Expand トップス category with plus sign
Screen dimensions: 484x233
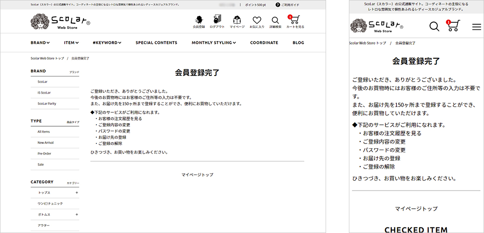76,192
